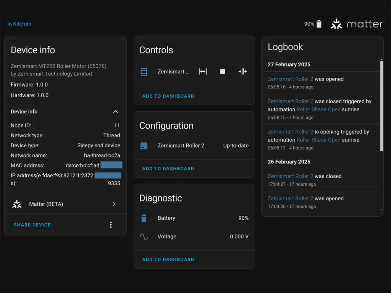This screenshot has height=293, width=391.
Task: Click the open cover arrows icon
Action: point(203,72)
